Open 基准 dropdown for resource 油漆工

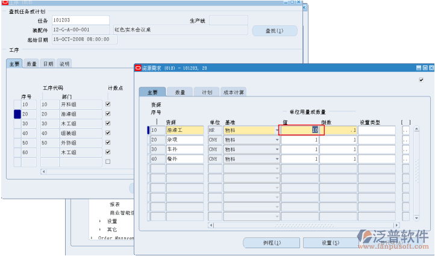(277, 130)
